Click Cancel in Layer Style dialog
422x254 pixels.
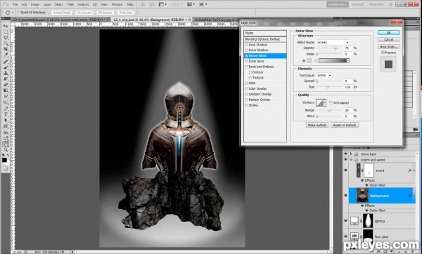point(388,39)
